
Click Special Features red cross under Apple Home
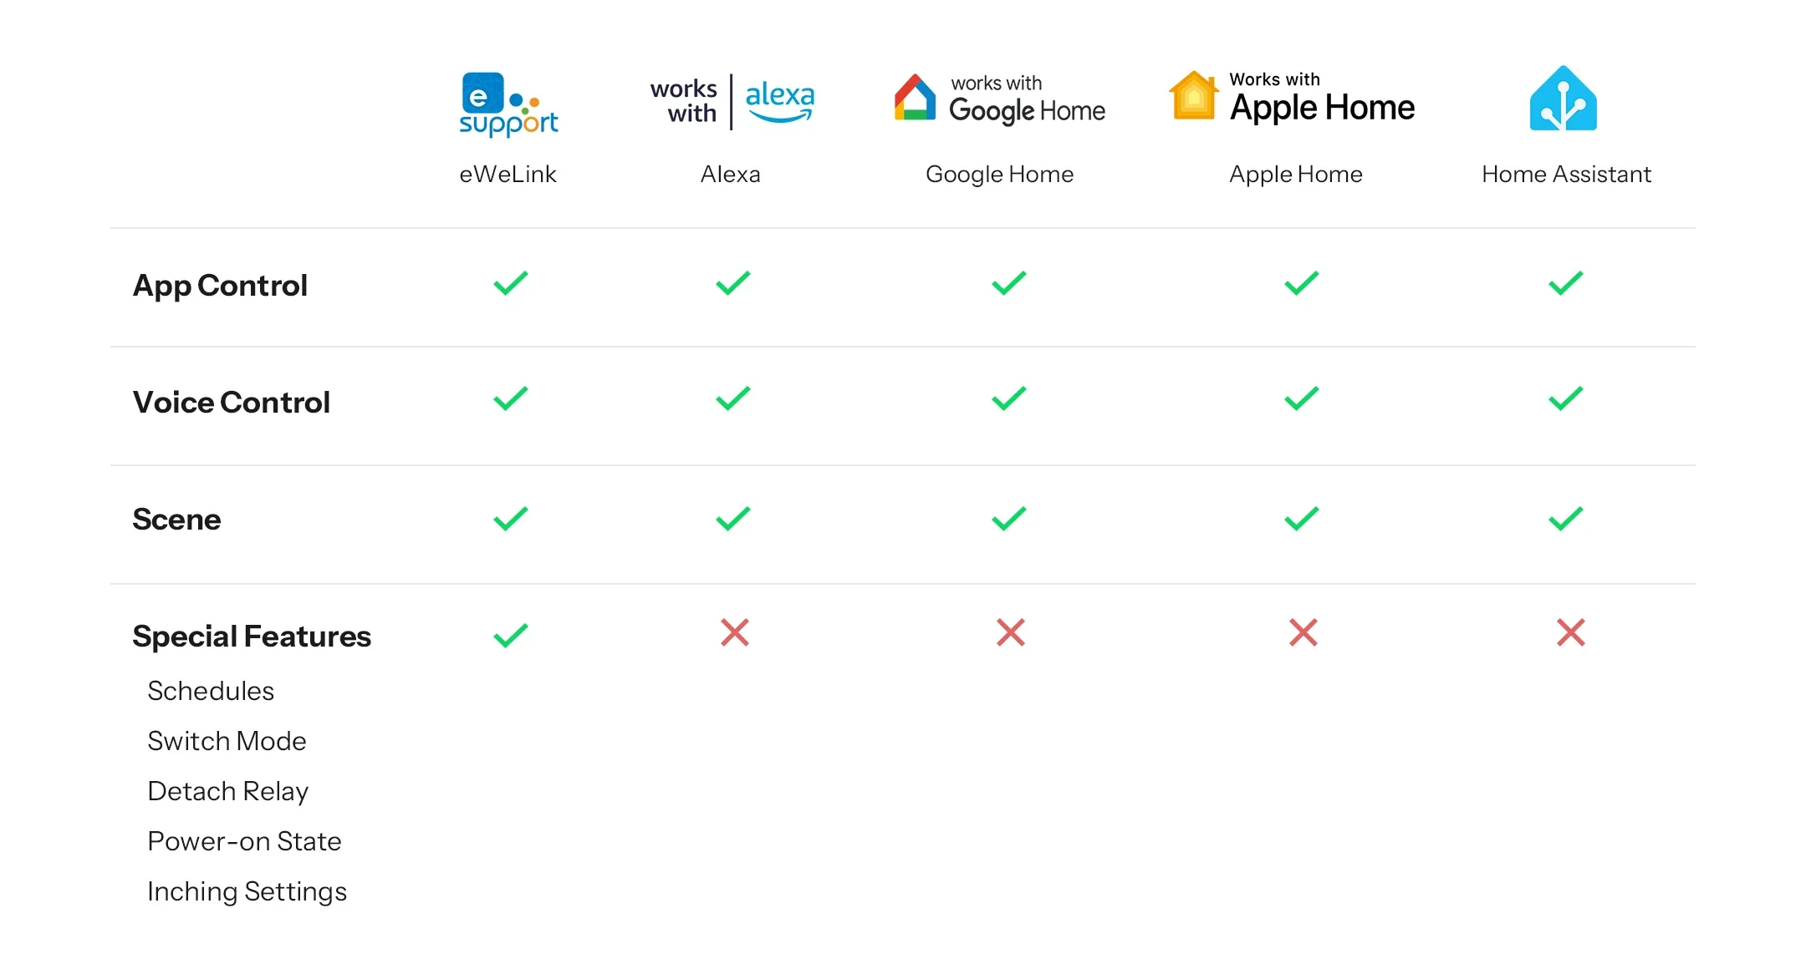tap(1303, 632)
